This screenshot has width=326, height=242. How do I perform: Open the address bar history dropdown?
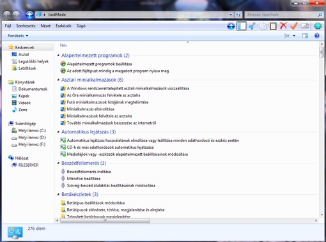(231, 15)
